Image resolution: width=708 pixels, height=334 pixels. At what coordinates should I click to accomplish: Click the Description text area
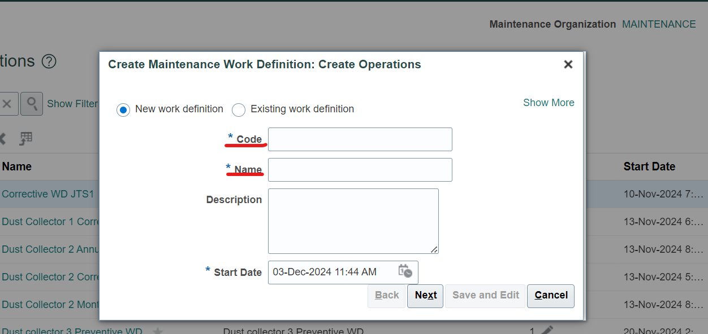(x=353, y=220)
